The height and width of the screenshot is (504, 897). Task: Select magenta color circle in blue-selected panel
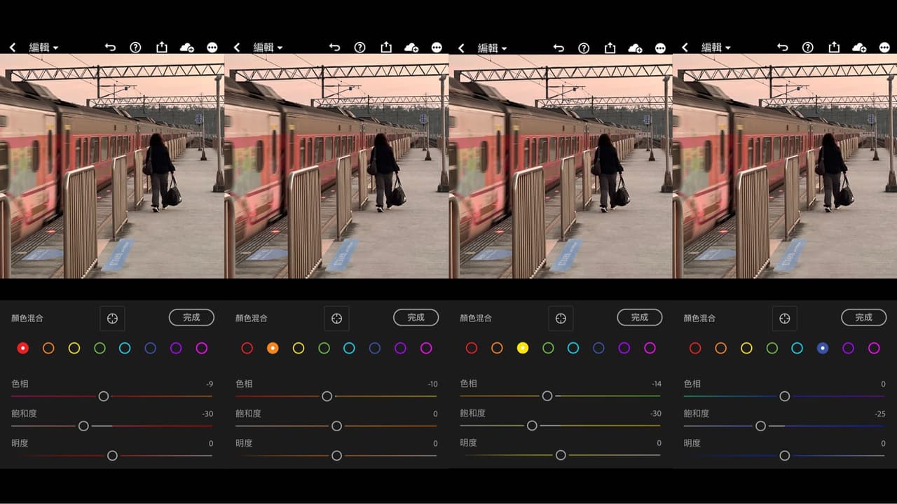tap(874, 348)
